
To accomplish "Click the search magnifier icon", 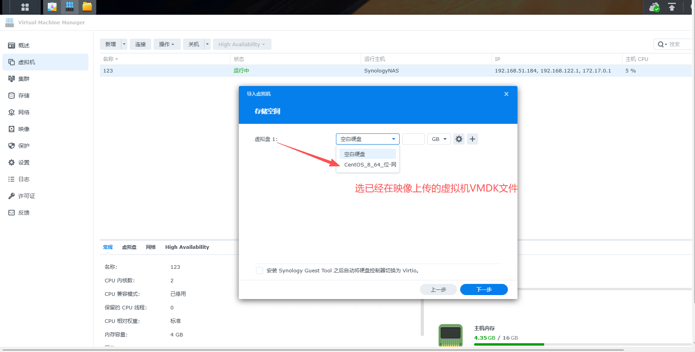I will (661, 44).
